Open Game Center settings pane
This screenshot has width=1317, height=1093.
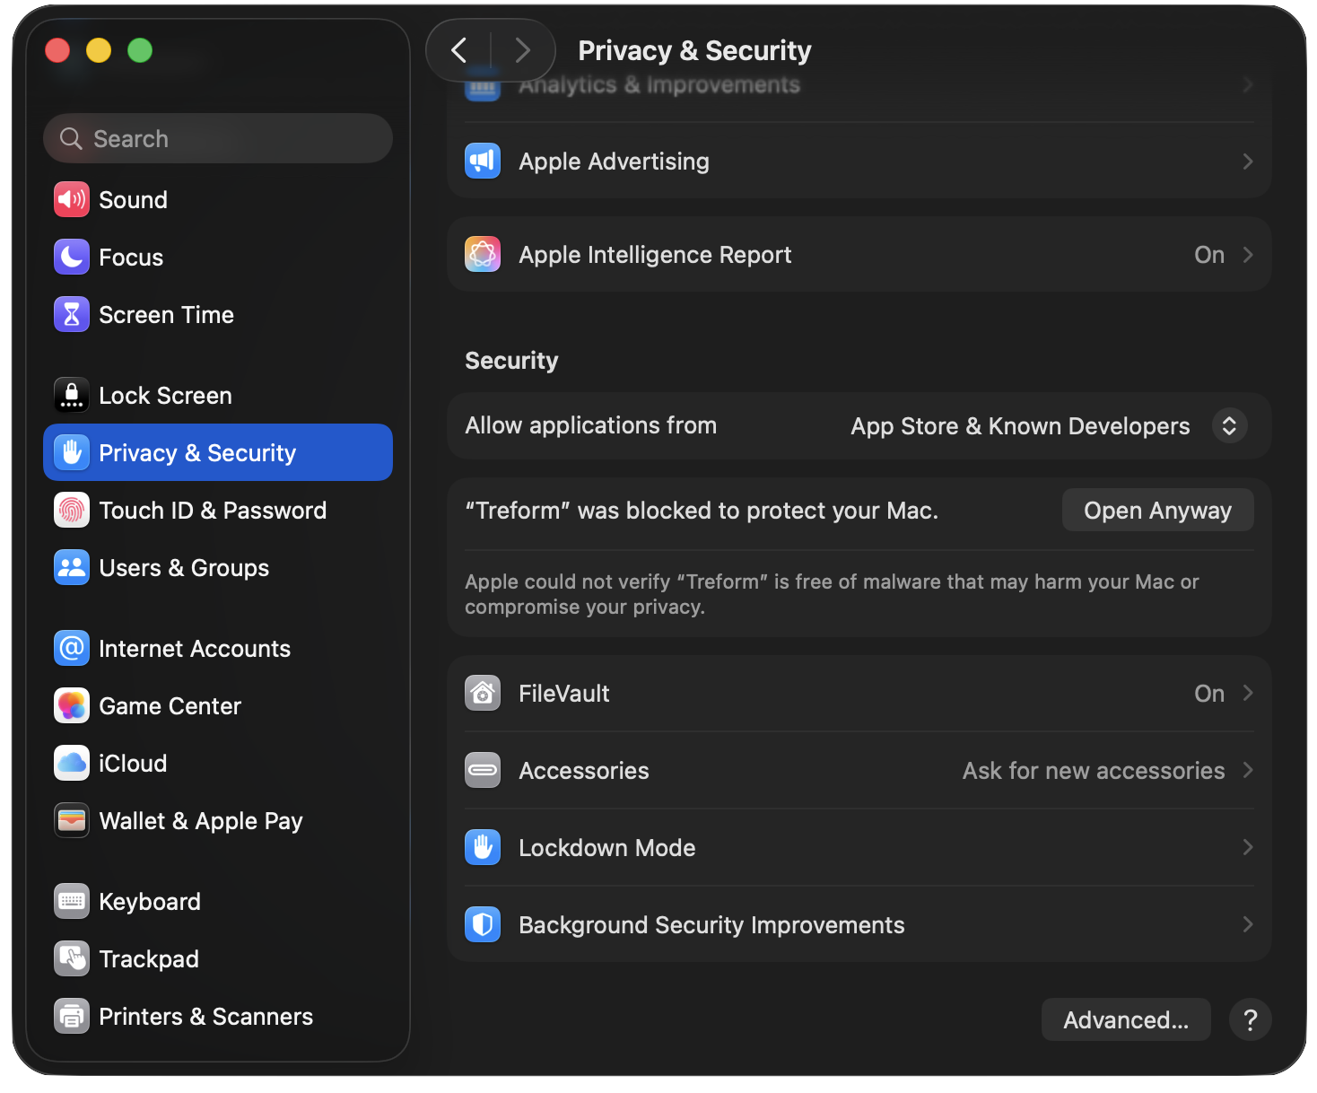[218, 705]
